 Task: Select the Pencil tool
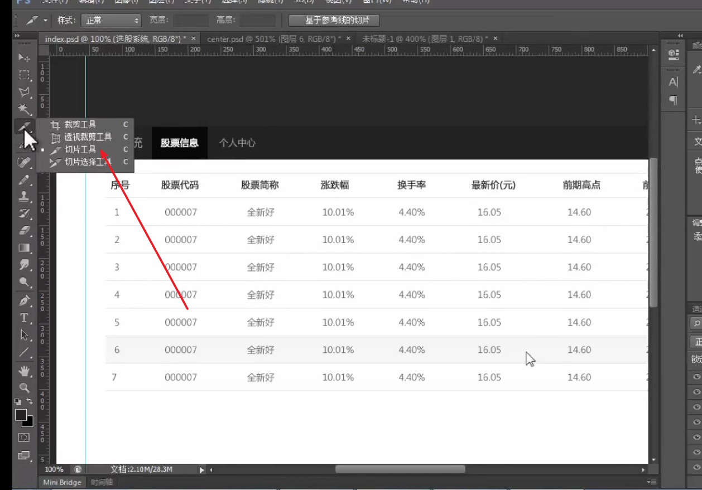point(24,179)
